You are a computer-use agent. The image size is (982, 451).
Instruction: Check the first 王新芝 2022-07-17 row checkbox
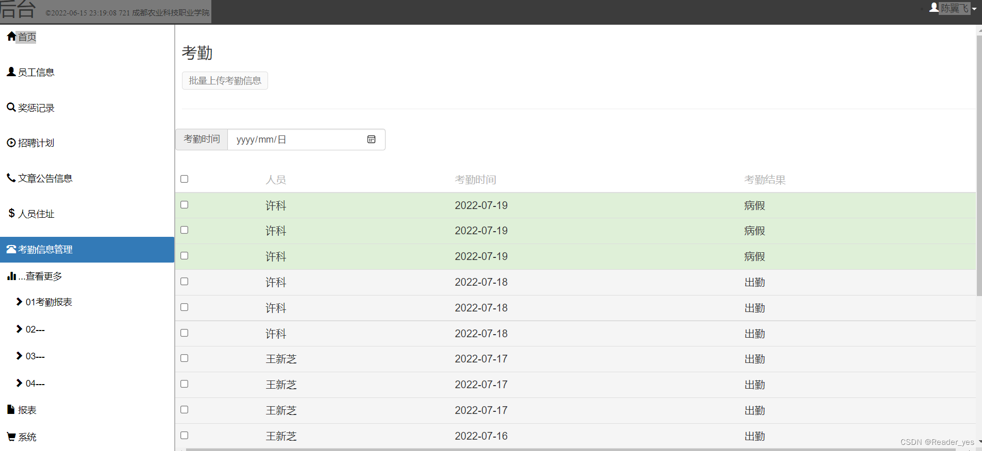point(185,358)
